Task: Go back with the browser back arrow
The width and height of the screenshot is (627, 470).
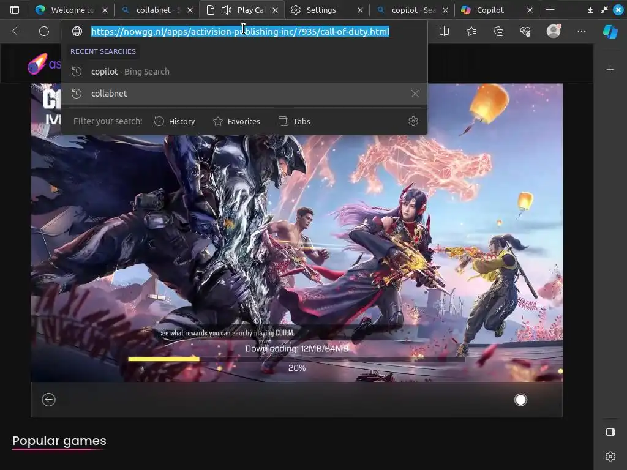Action: pyautogui.click(x=17, y=31)
